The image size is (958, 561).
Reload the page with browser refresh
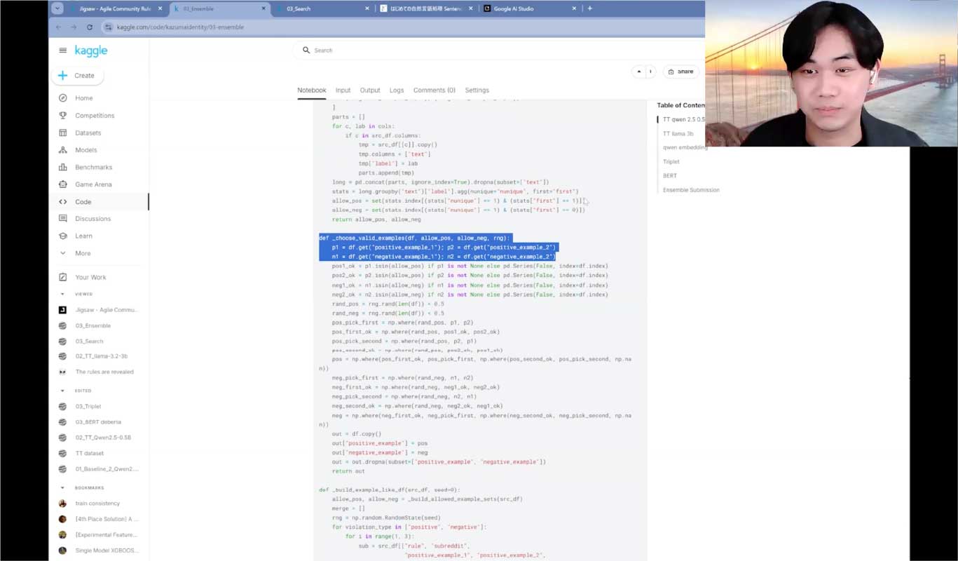90,27
